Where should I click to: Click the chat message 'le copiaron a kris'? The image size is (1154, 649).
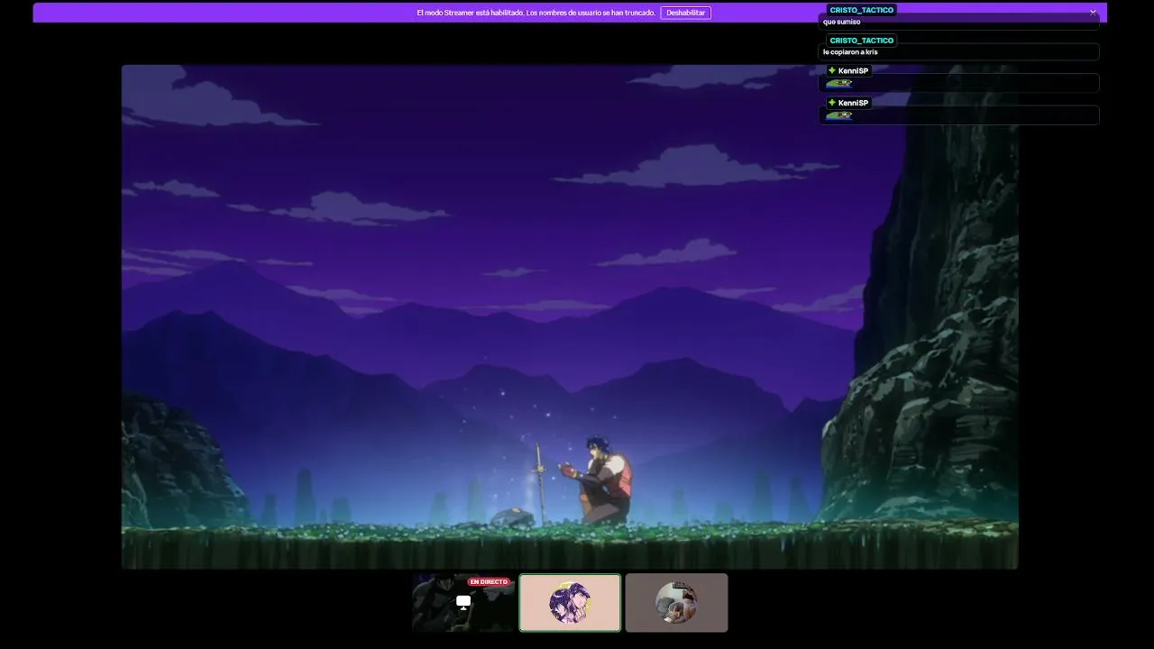850,52
